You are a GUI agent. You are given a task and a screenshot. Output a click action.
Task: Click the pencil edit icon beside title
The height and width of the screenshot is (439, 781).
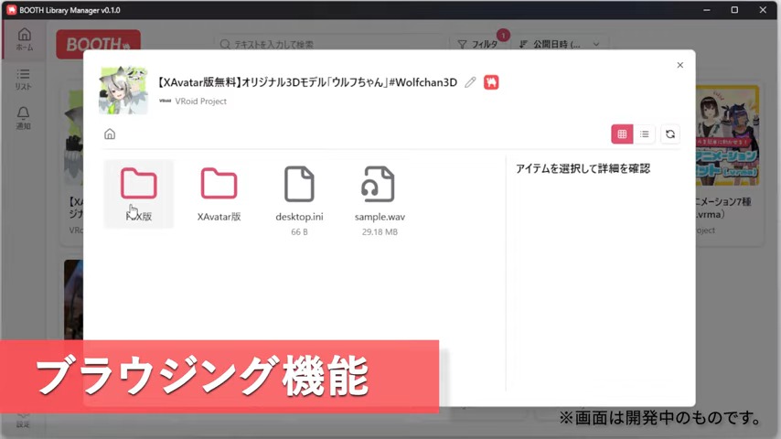click(470, 82)
